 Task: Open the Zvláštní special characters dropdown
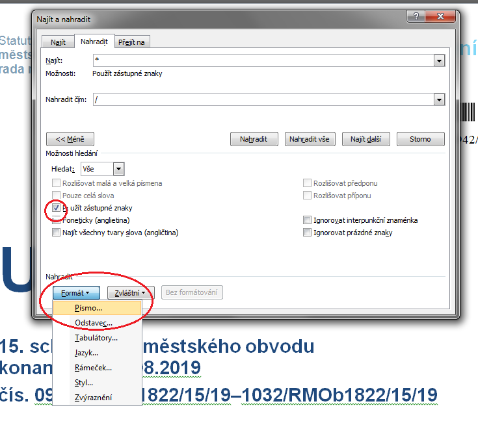(x=131, y=293)
